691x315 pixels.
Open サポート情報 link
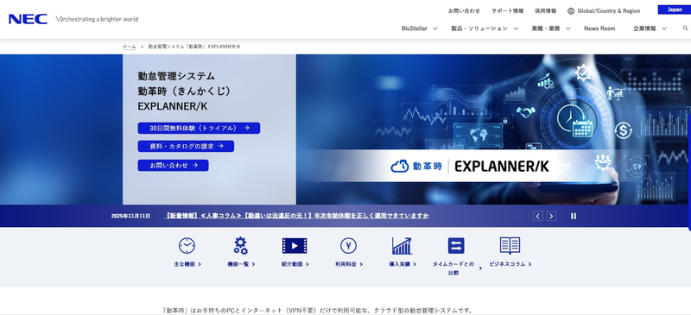pos(508,11)
